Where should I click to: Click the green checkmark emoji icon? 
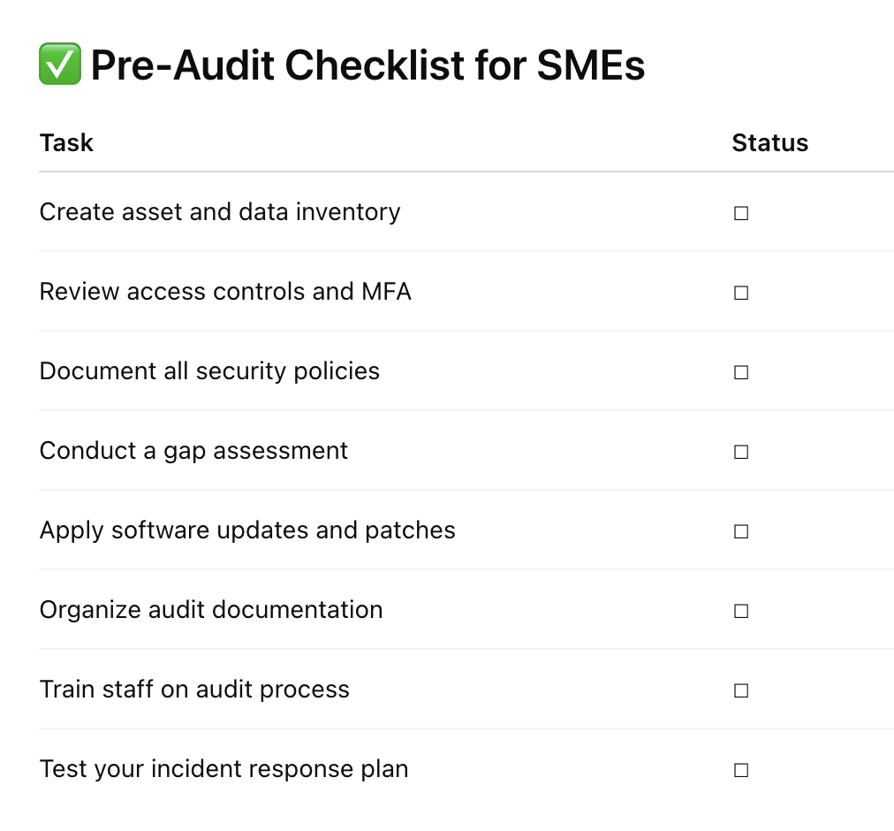(x=60, y=64)
